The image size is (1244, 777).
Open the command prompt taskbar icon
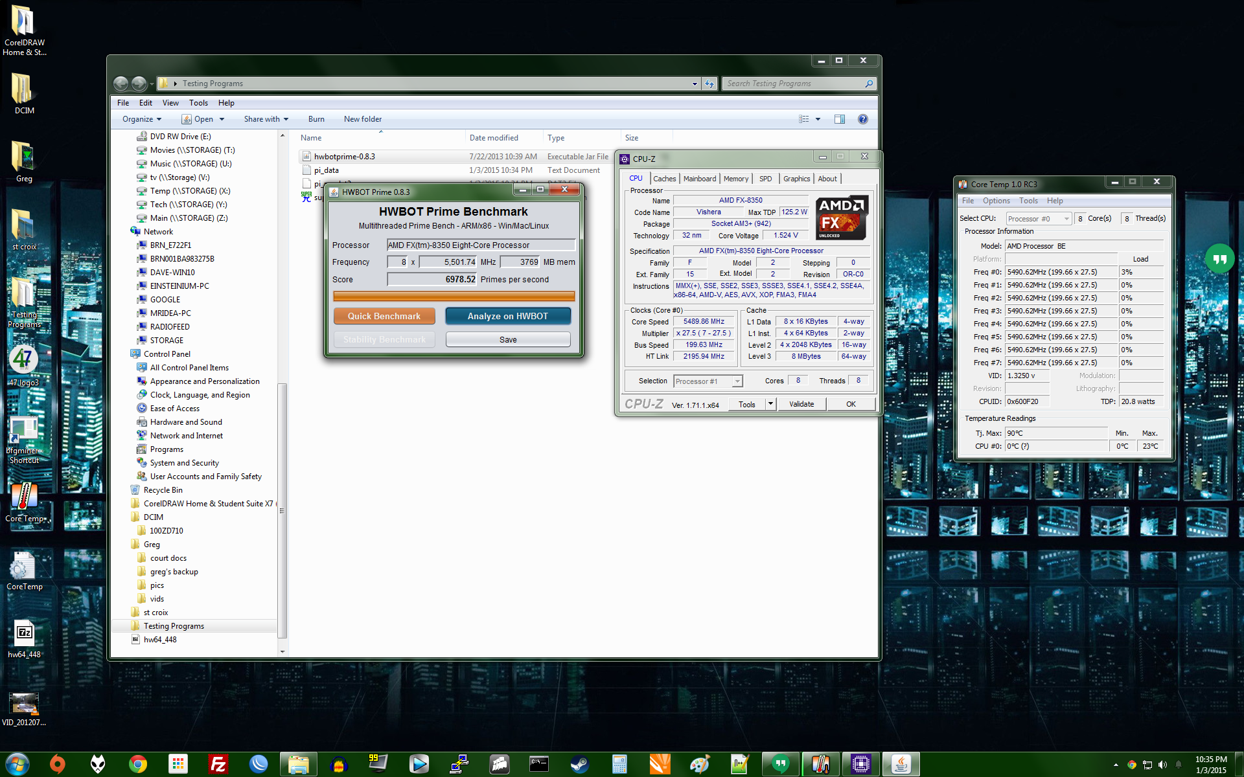(539, 765)
